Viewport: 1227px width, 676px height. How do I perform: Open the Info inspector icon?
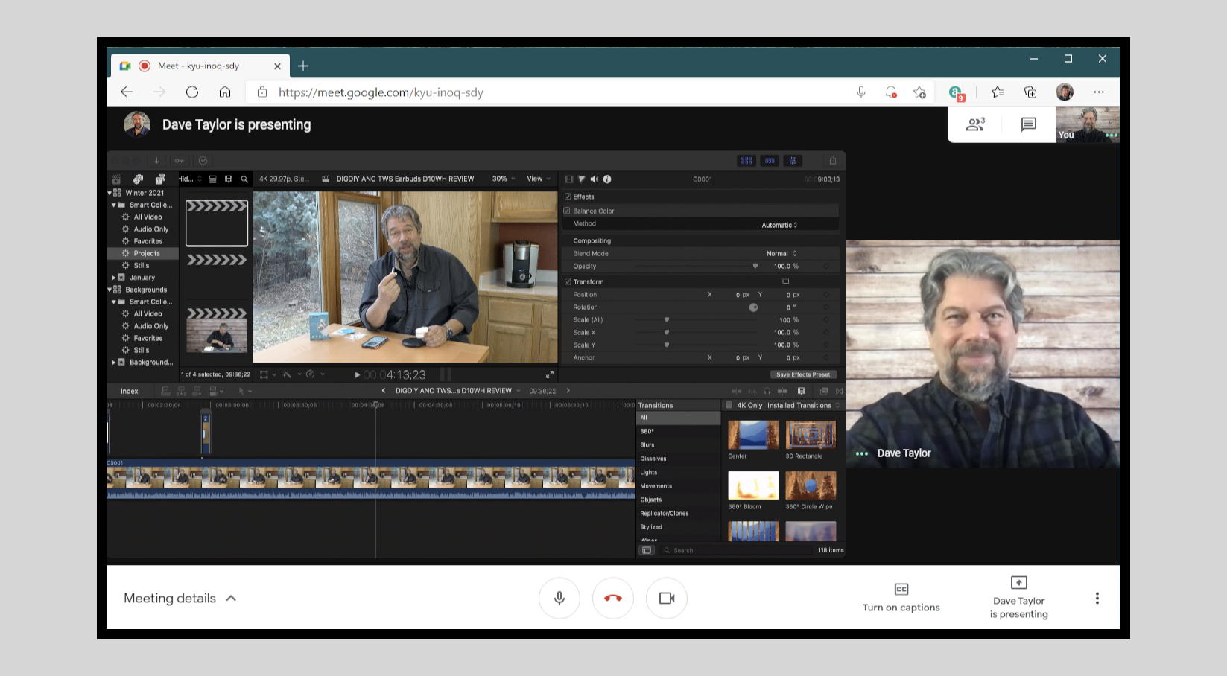(x=606, y=179)
